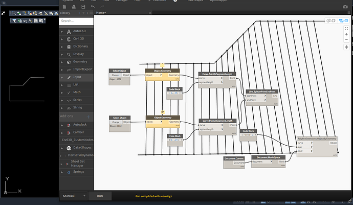
Task: Expand the AutoCAD library category
Action: [76, 31]
